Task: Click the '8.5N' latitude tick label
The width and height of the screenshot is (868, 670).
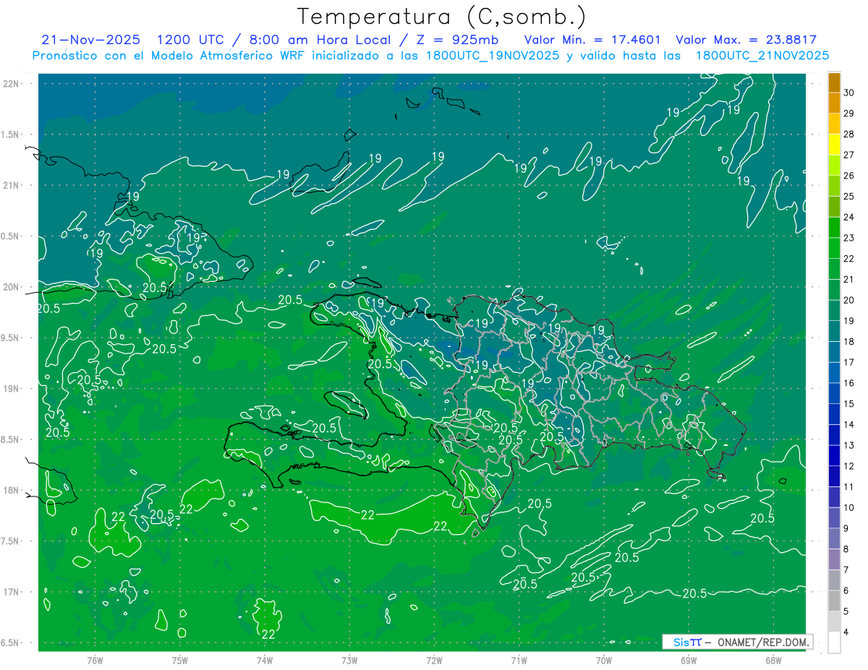Action: 11,440
